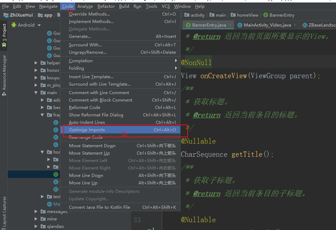
Task: Expand the mine folder
Action: click(x=36, y=219)
